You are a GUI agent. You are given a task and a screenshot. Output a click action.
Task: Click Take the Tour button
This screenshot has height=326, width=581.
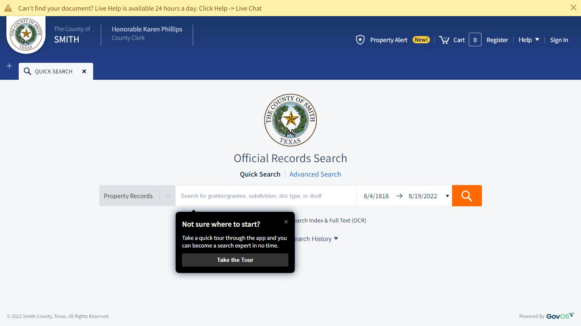point(235,260)
